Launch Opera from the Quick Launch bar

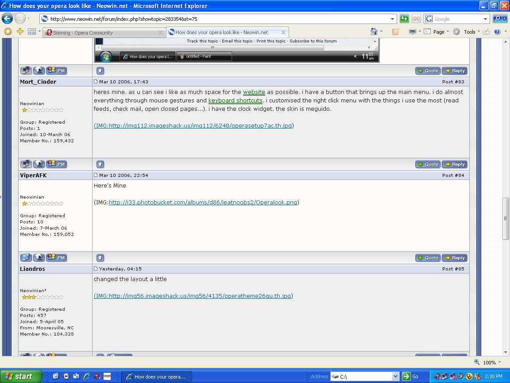point(97,376)
